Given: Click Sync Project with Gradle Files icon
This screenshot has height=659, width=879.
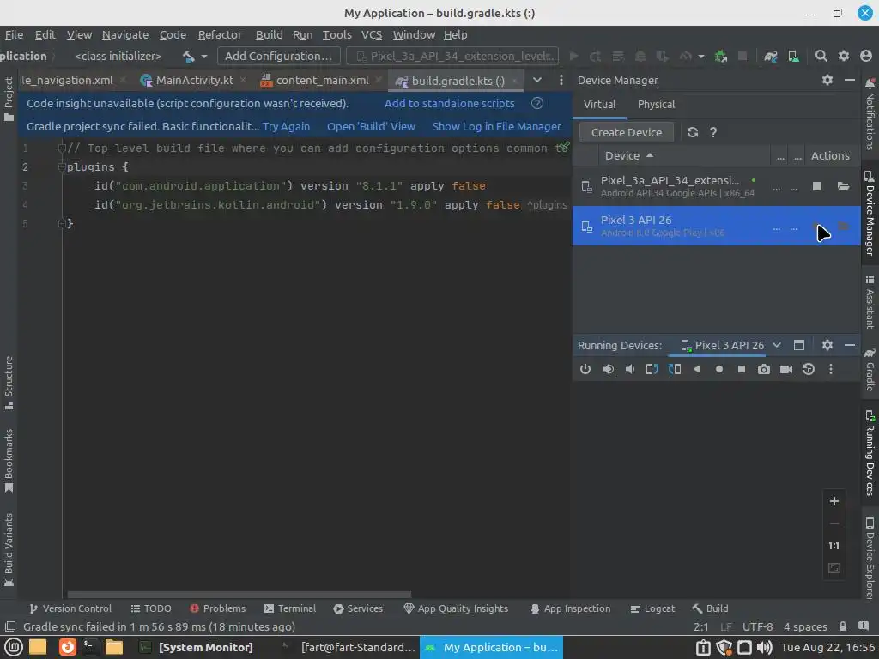Looking at the screenshot, I should (x=771, y=56).
